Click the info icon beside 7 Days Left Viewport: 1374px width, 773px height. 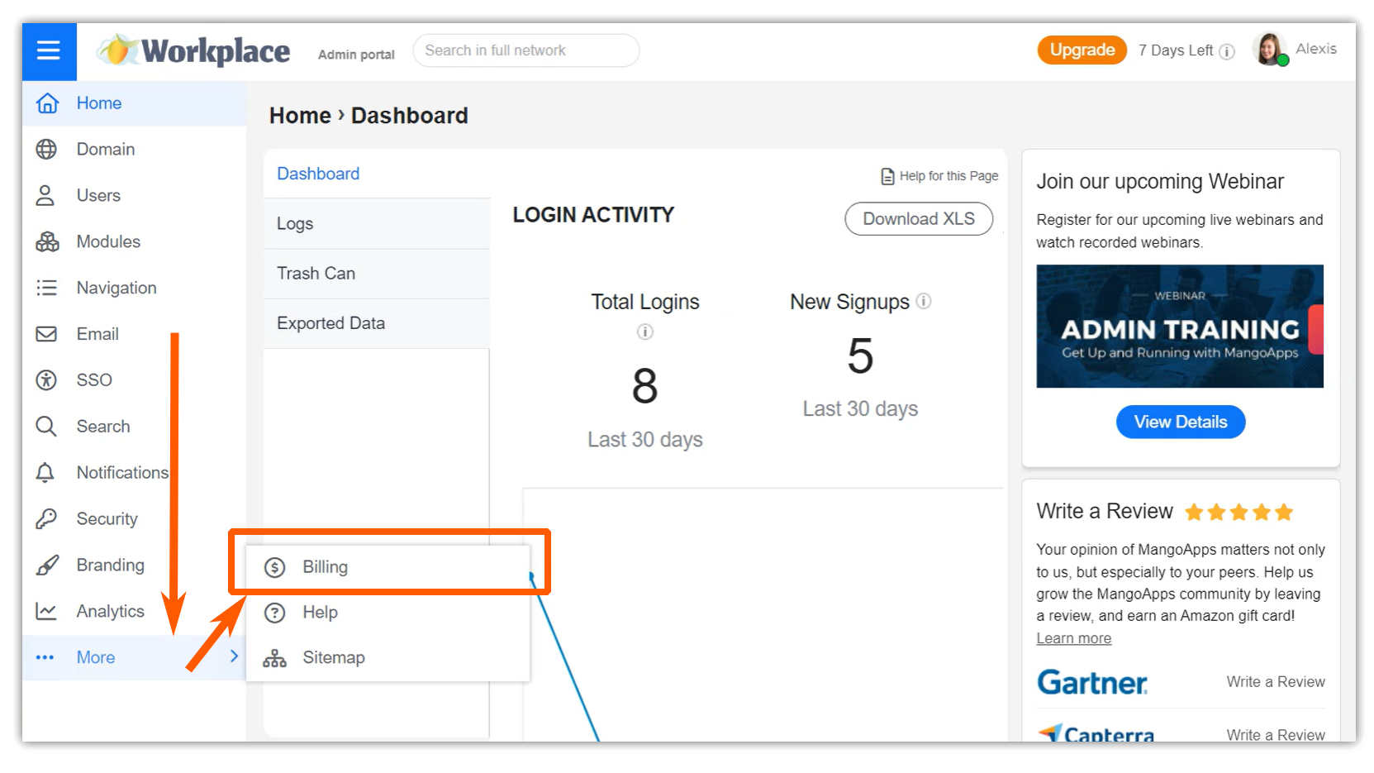1227,51
